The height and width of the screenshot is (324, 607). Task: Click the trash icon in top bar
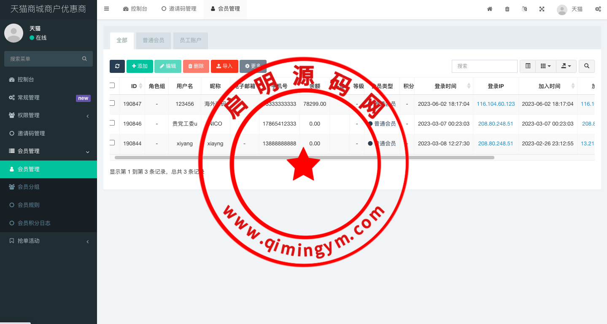(507, 9)
